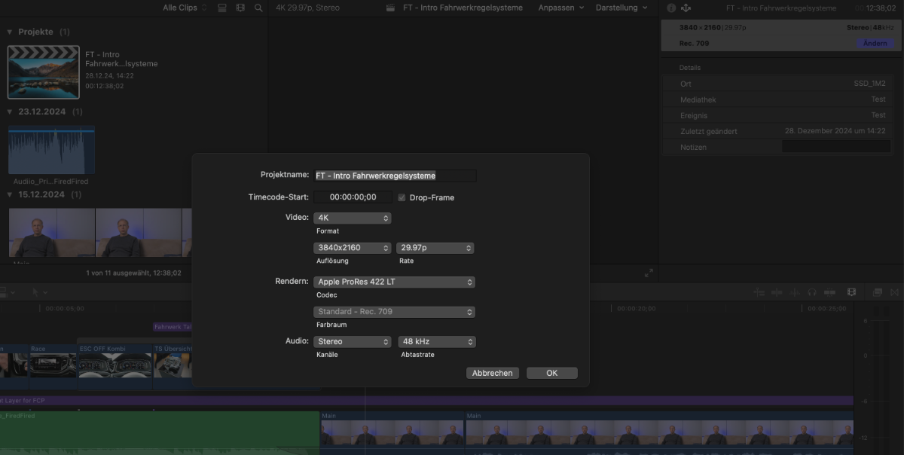Collapse the Projekte section triangle
This screenshot has height=455, width=904.
point(10,32)
